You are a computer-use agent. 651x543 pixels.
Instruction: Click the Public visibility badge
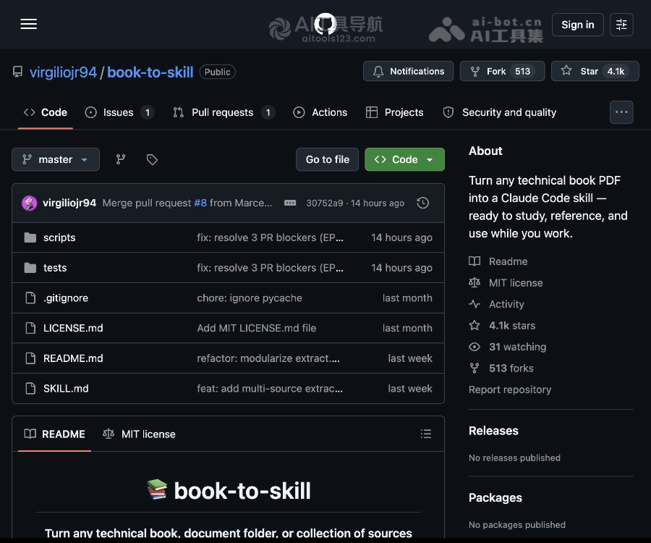tap(217, 72)
